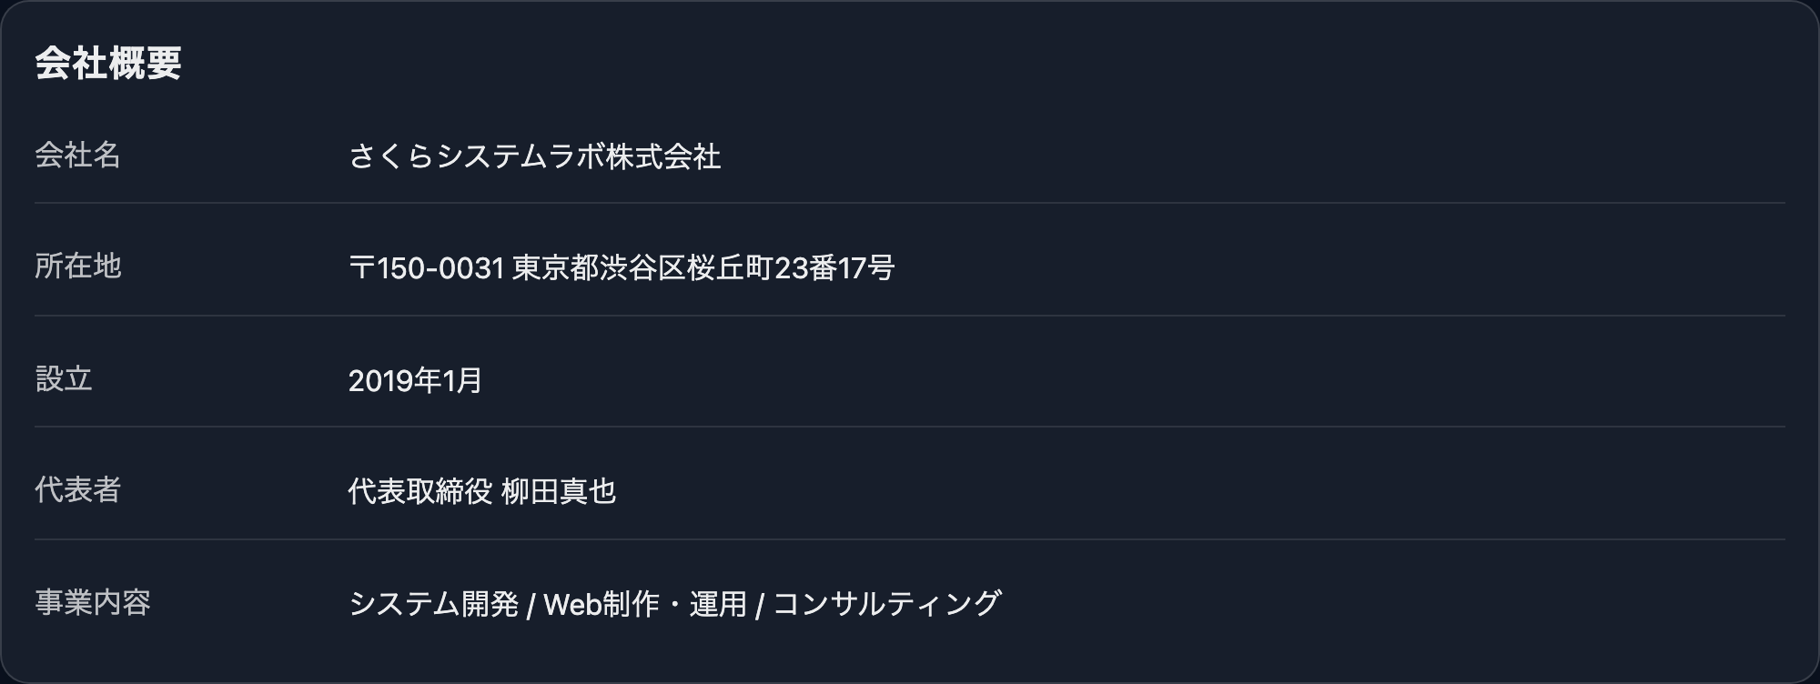Image resolution: width=1820 pixels, height=684 pixels.
Task: Click the 東京都渋谷区桜丘町 address text
Action: click(642, 268)
